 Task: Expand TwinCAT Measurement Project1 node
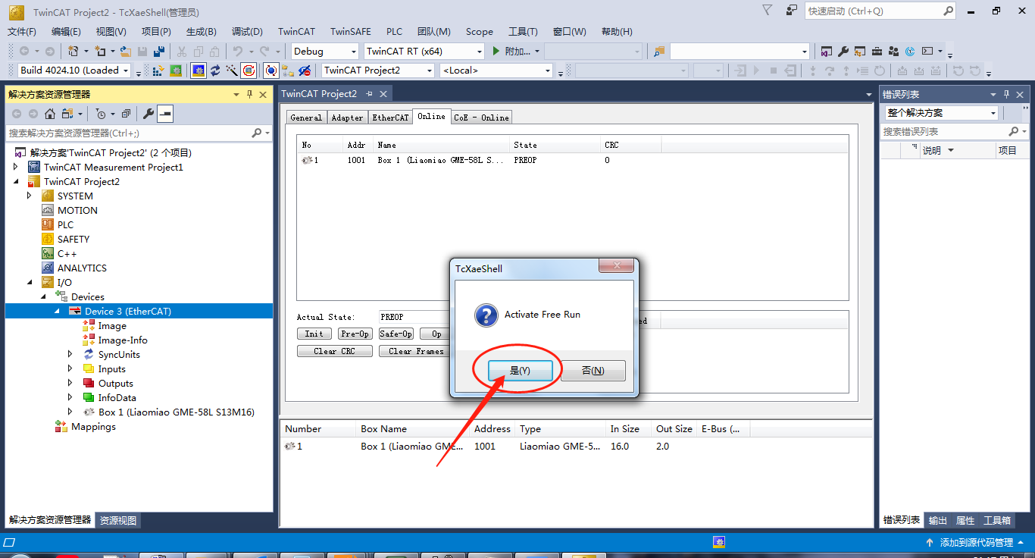[x=16, y=167]
